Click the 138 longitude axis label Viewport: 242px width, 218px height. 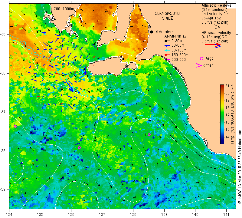point(133,215)
